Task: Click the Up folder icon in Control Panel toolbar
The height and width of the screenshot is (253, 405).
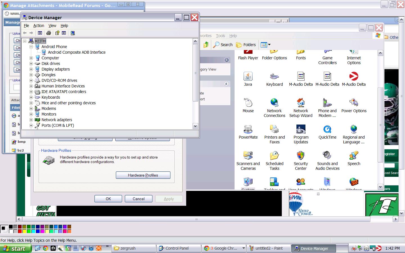Action: click(x=206, y=44)
